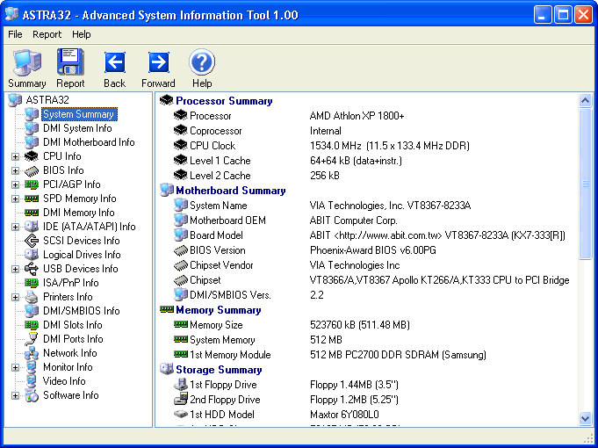This screenshot has height=448, width=598.
Task: Expand the PCI/AGP Info node
Action: (15, 184)
